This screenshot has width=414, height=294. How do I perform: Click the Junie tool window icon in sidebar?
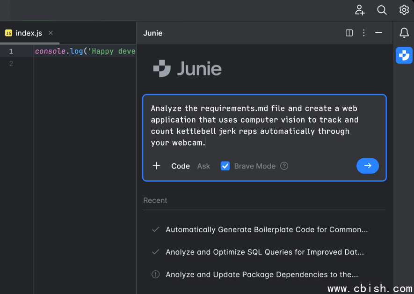404,55
